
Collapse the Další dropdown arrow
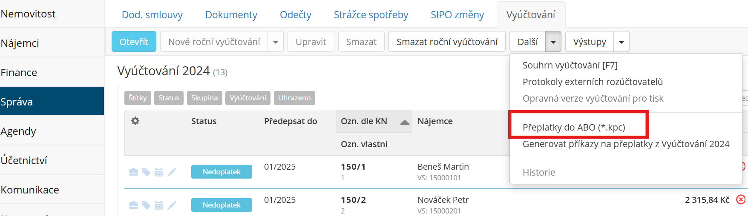tap(553, 42)
